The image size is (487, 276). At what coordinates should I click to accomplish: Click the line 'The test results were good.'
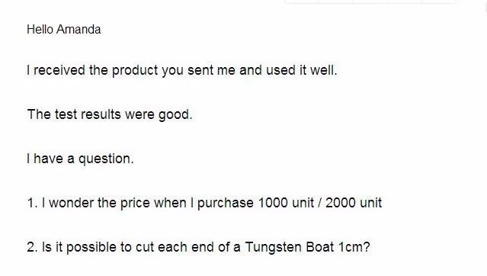[x=110, y=114]
